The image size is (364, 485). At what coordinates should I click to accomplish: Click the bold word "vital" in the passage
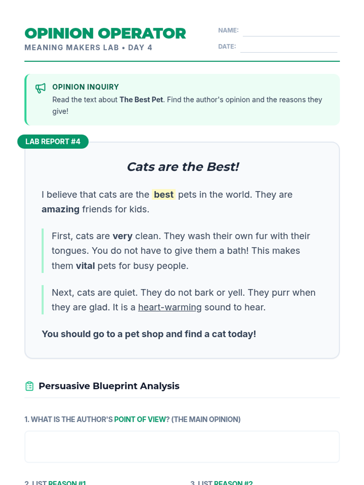85,266
